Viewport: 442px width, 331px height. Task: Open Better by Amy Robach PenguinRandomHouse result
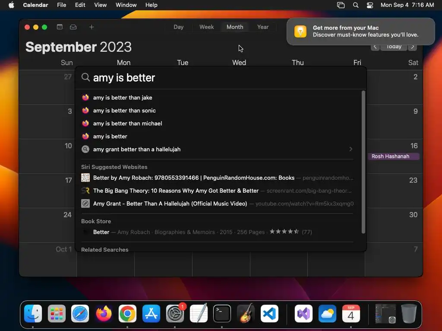217,178
